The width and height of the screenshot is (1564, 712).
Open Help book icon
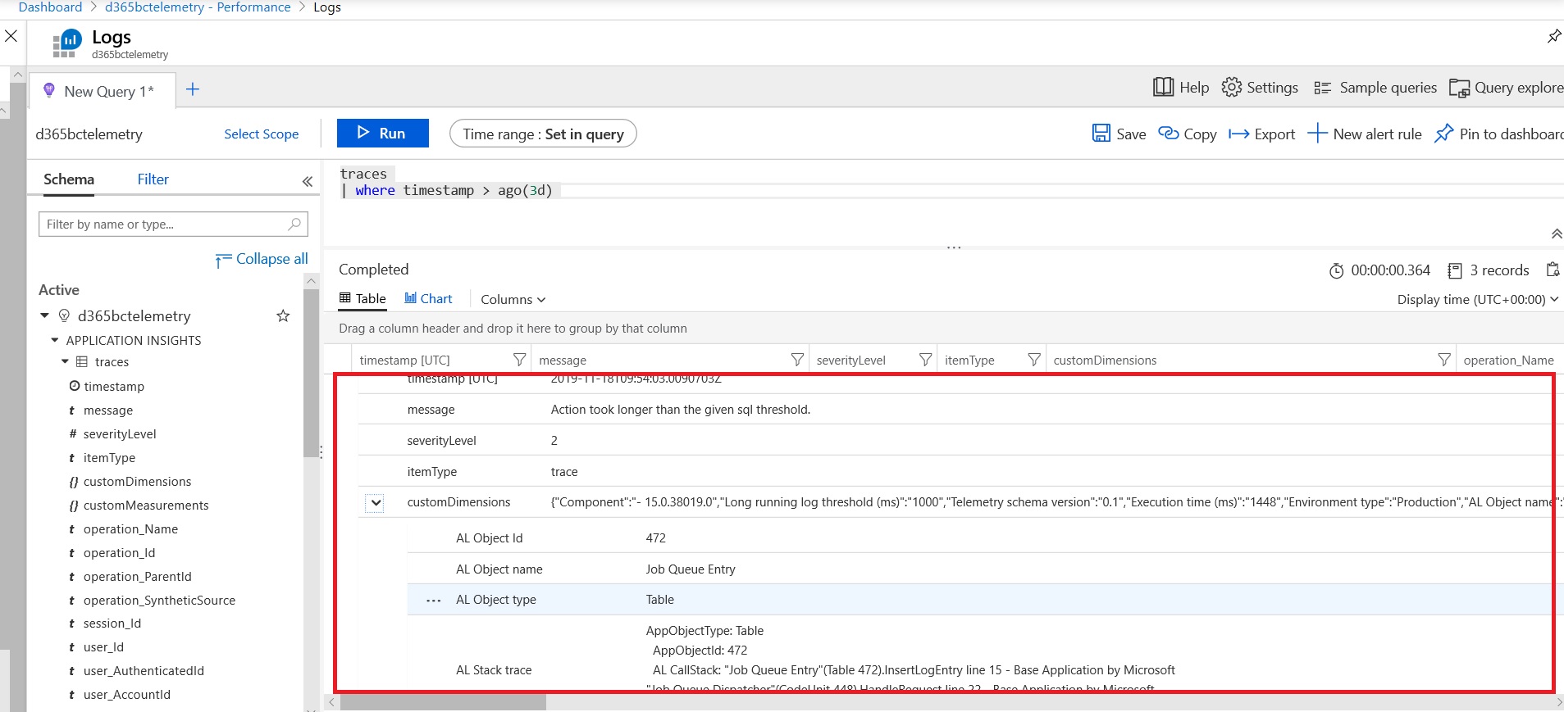click(1181, 87)
